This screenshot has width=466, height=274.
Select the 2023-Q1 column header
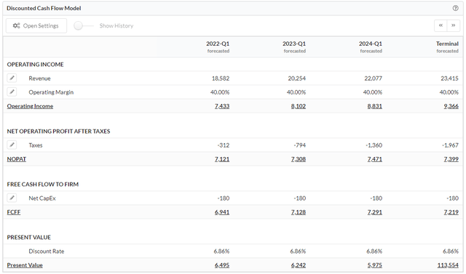tap(294, 47)
